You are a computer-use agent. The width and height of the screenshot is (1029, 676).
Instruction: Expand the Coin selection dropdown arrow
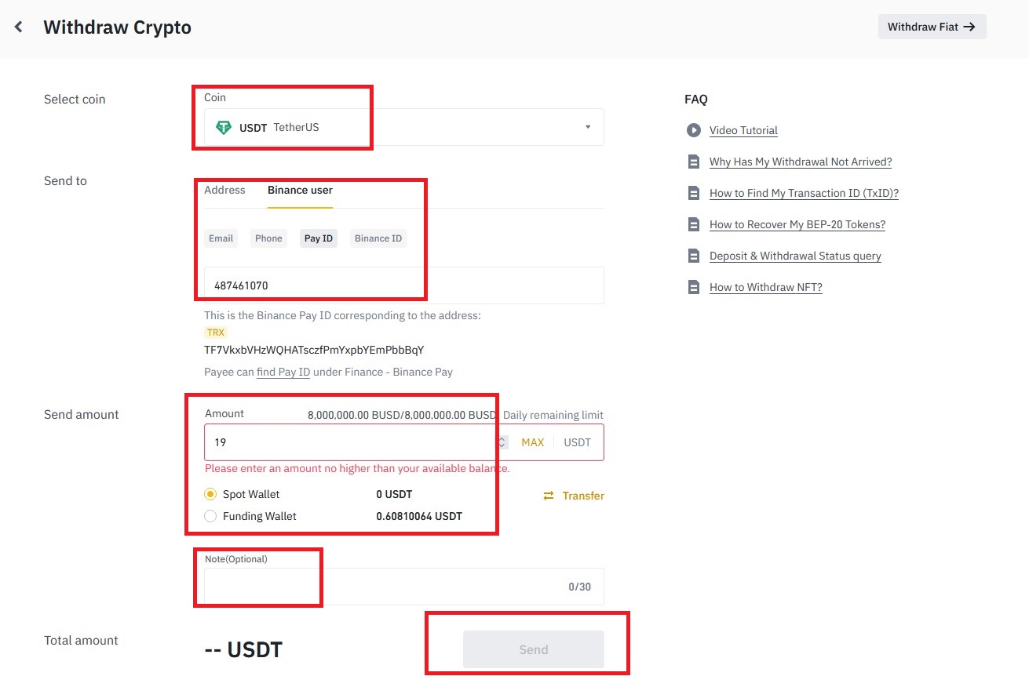click(588, 127)
